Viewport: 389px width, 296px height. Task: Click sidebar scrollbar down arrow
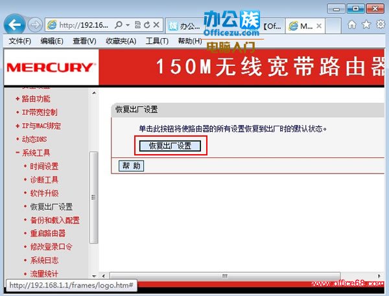94,276
